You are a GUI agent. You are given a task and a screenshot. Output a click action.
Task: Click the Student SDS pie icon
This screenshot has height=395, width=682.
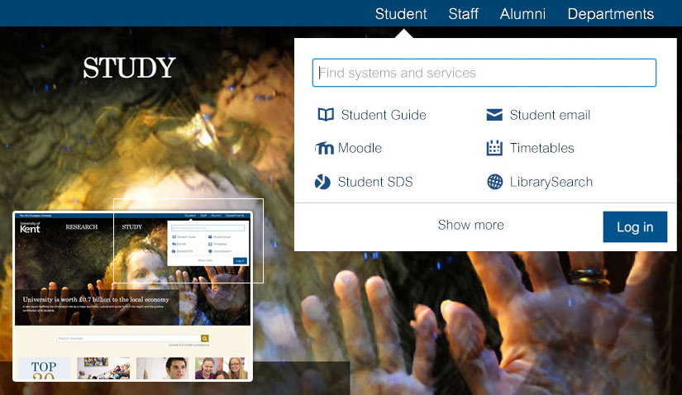tap(322, 182)
